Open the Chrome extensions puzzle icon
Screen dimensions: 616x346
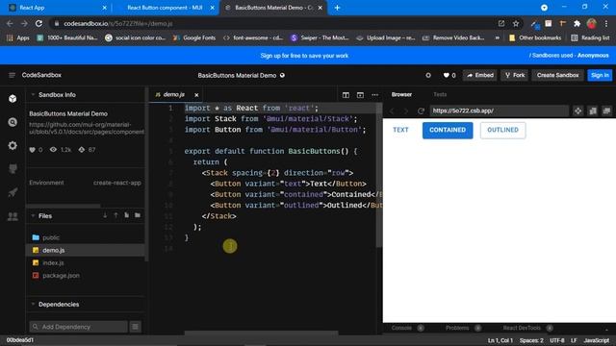click(577, 24)
